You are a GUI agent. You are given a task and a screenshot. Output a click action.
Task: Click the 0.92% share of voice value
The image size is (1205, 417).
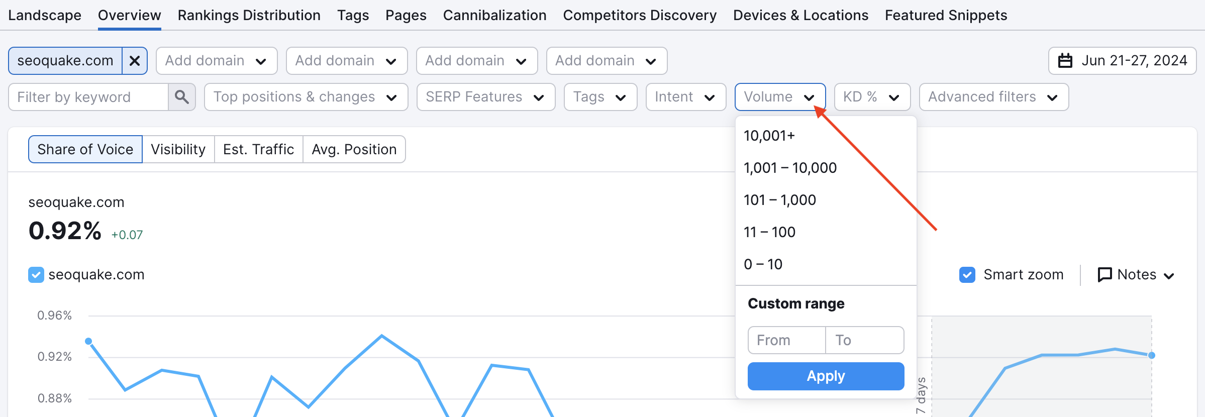(65, 231)
